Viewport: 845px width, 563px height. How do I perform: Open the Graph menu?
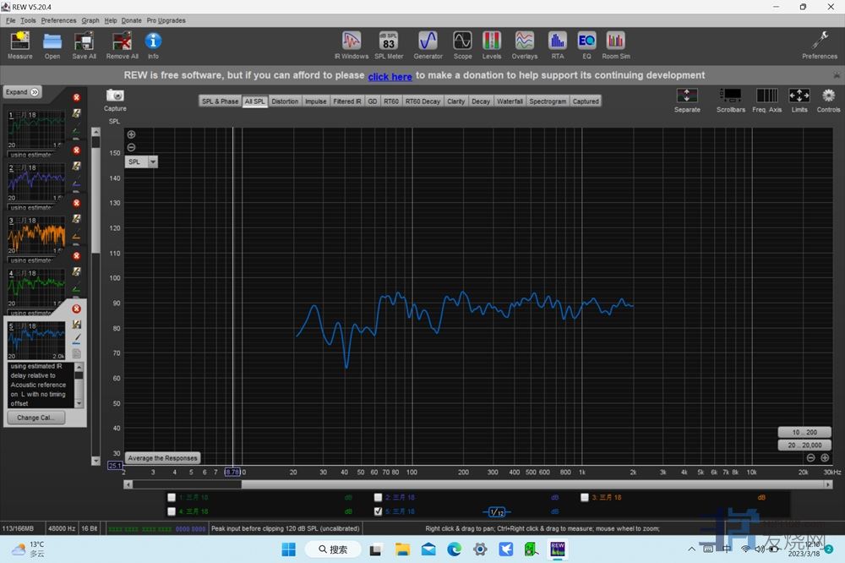[90, 20]
